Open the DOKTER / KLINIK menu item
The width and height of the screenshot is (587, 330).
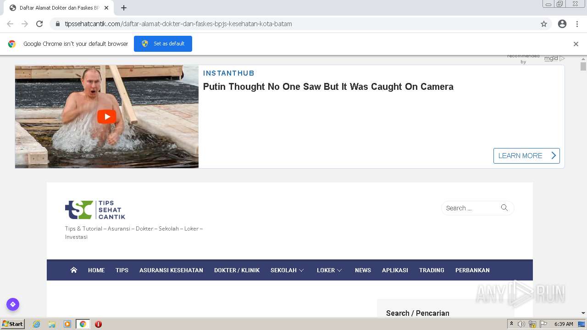(237, 270)
